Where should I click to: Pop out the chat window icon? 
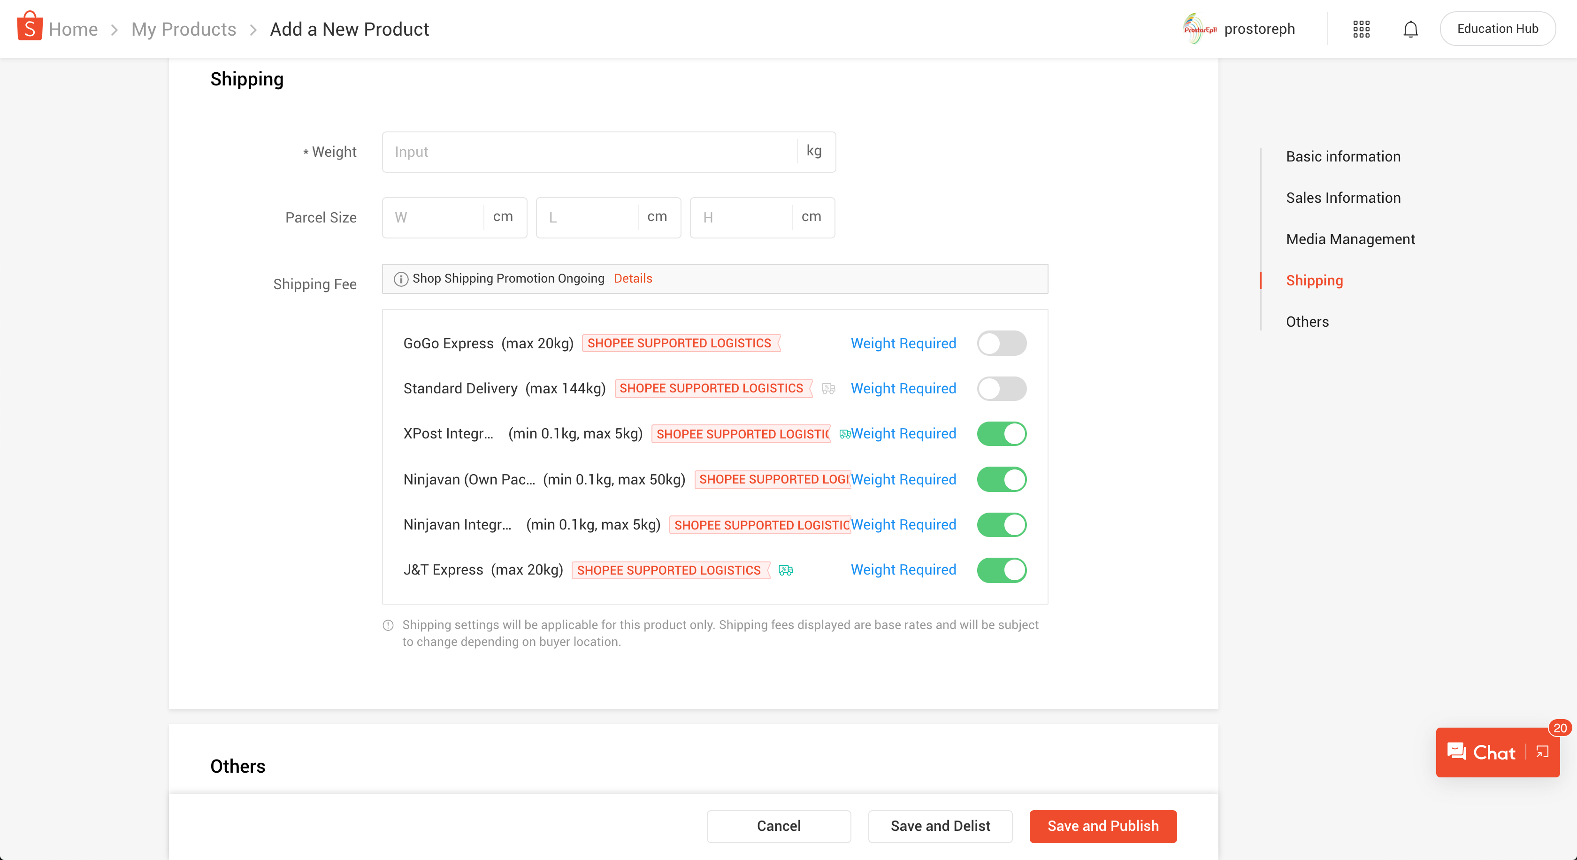(1542, 752)
